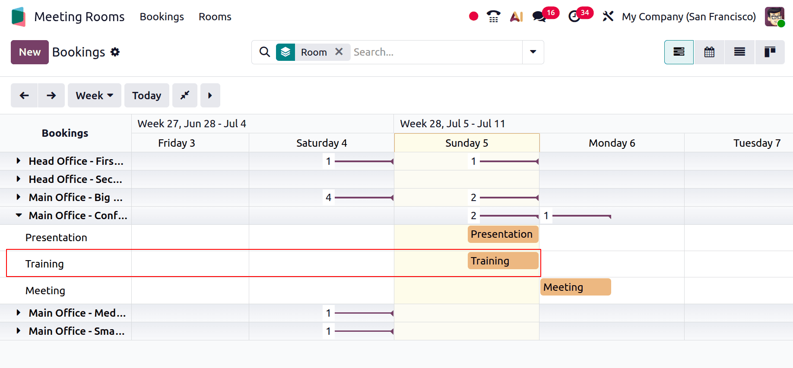Screen dimensions: 793x368
Task: Open the Meeting booking pill
Action: [x=575, y=287]
